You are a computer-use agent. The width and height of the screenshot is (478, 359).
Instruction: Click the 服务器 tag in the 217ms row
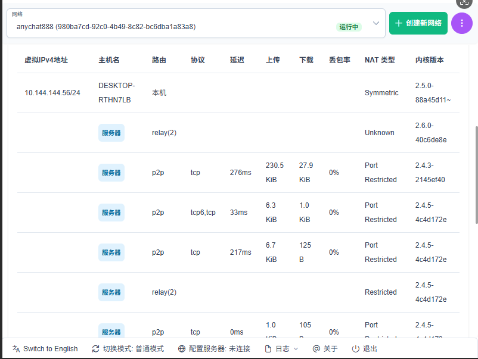[111, 252]
